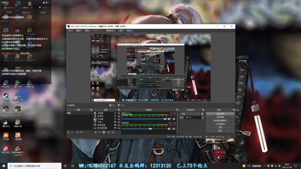Enable 工作室模式 studio mode
The height and width of the screenshot is (169, 301).
(x=220, y=124)
